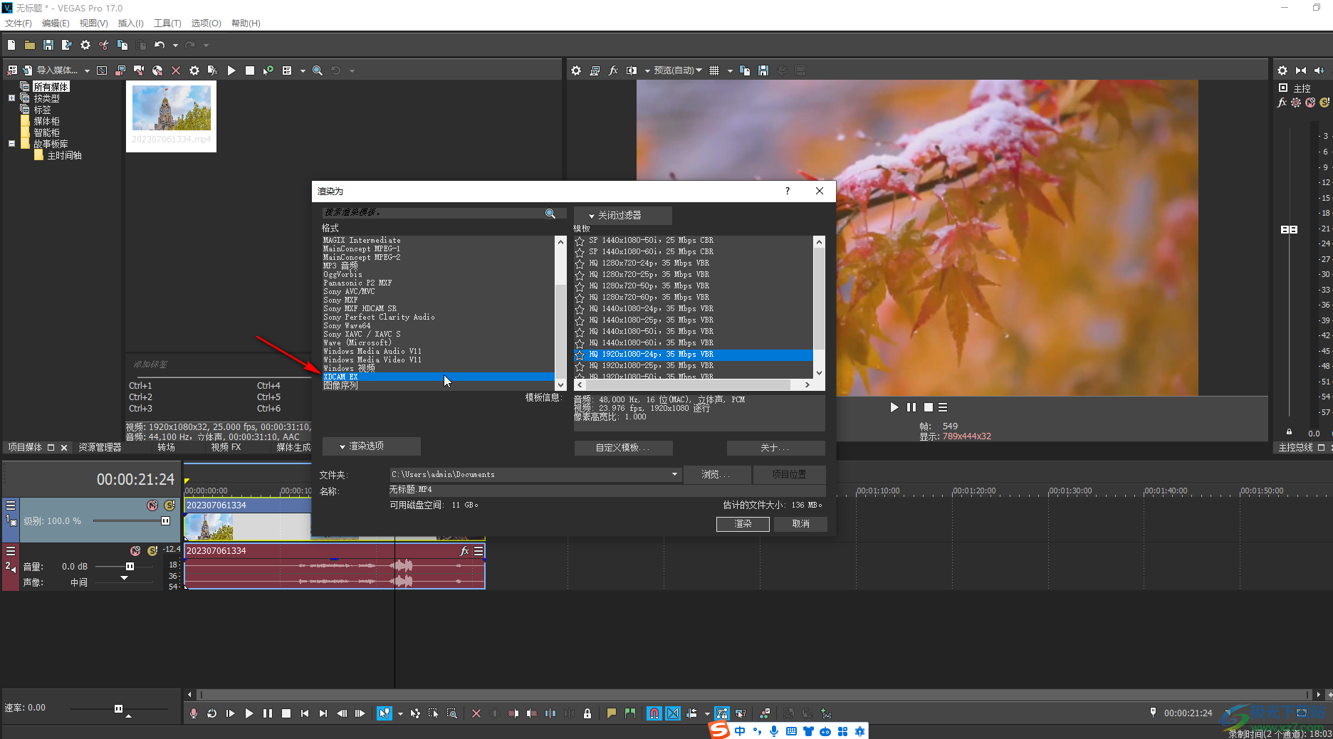
Task: Remove selected media with the red X icon
Action: coord(176,70)
